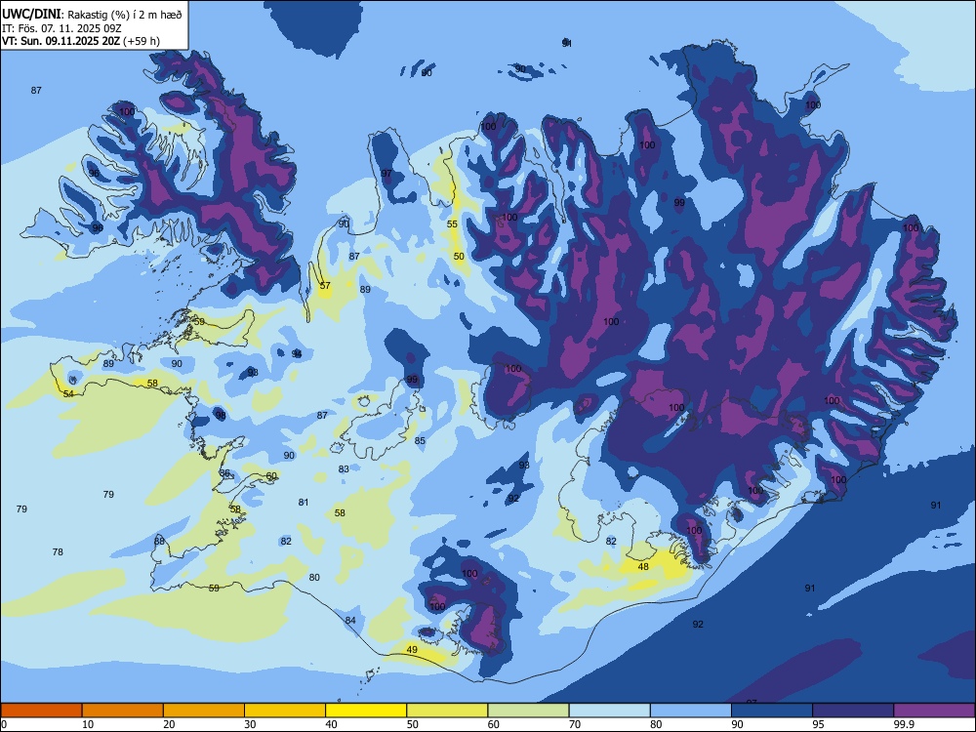The height and width of the screenshot is (732, 976).
Task: Click the '81' humidity value on the map
Action: pyautogui.click(x=304, y=503)
